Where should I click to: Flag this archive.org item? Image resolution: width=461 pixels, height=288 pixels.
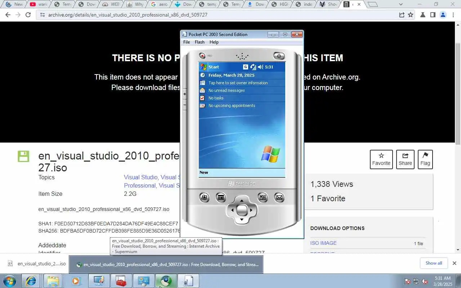tap(425, 159)
